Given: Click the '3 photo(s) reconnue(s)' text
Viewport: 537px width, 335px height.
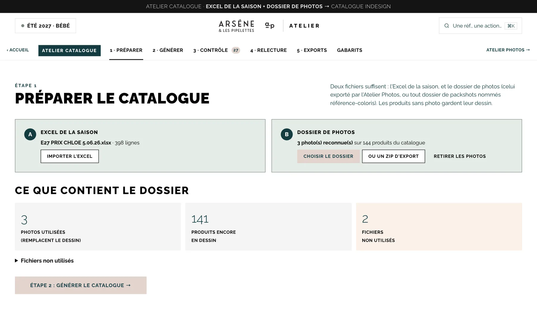Looking at the screenshot, I should pyautogui.click(x=325, y=143).
